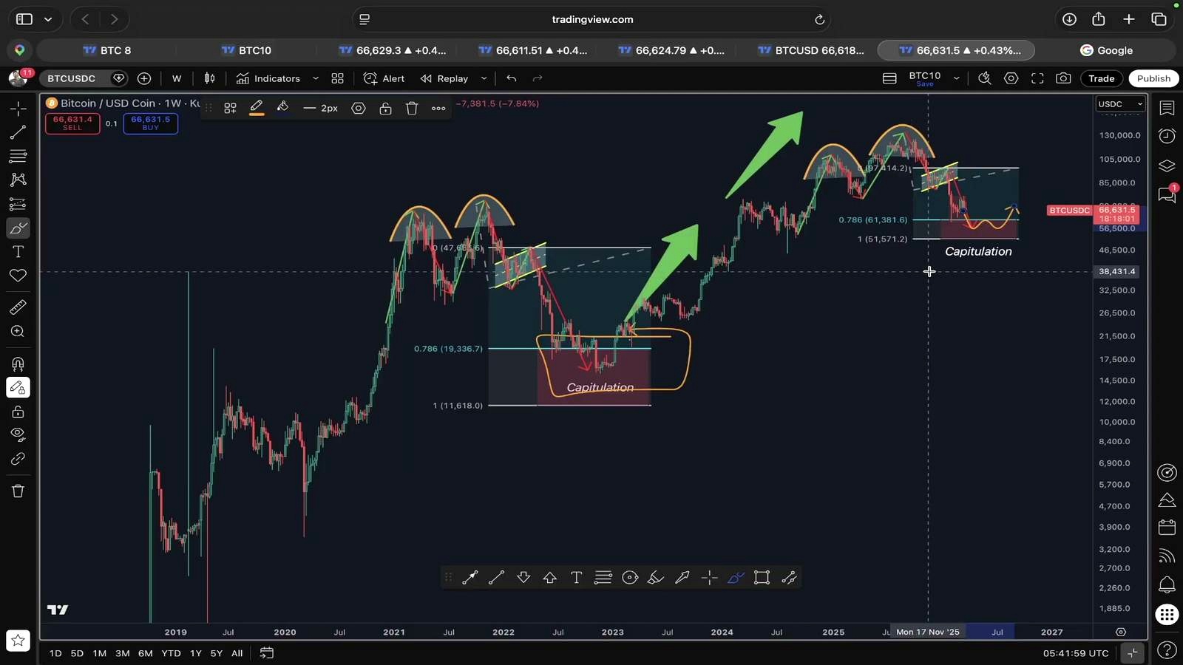Select the 1Y time range
The width and height of the screenshot is (1183, 665).
pos(195,653)
